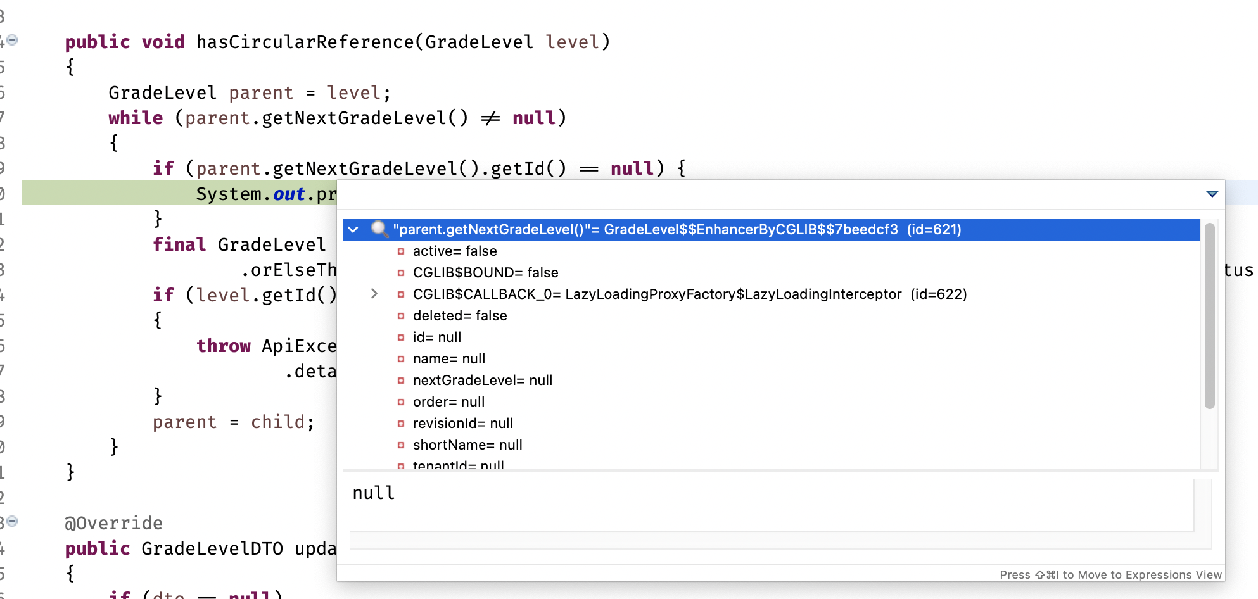1258x599 pixels.
Task: Click the magnifier icon on the expression row
Action: tap(381, 229)
